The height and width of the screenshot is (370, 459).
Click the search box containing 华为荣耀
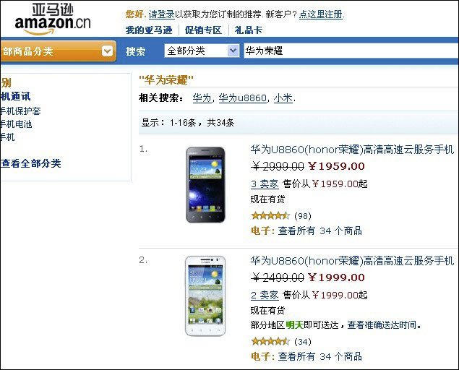tap(351, 51)
